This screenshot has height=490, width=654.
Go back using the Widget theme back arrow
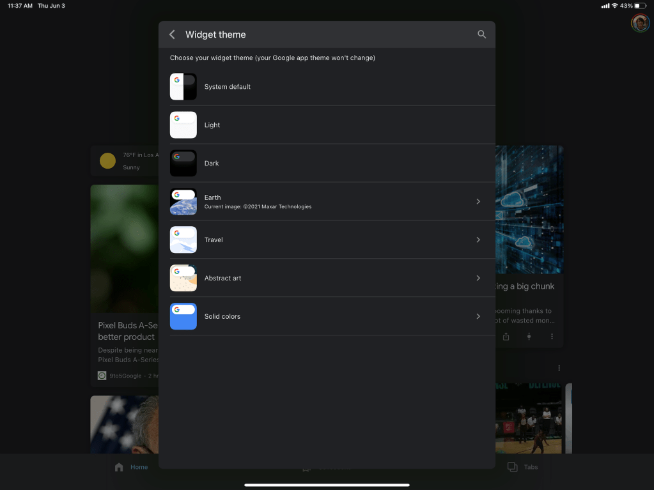coord(172,34)
